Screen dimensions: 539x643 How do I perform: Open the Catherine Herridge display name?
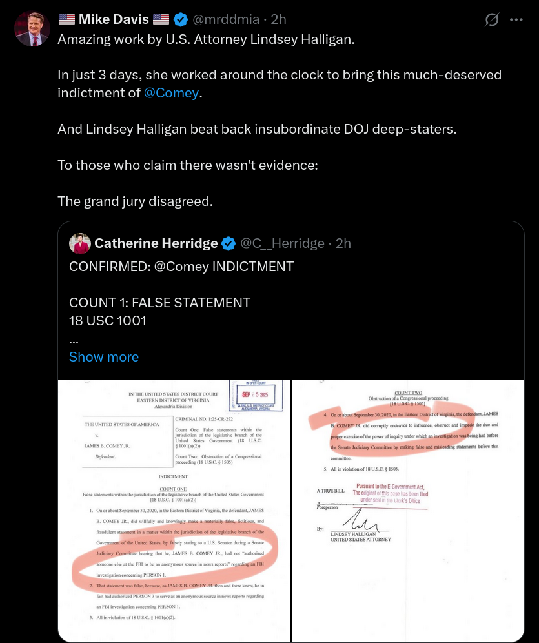(156, 243)
